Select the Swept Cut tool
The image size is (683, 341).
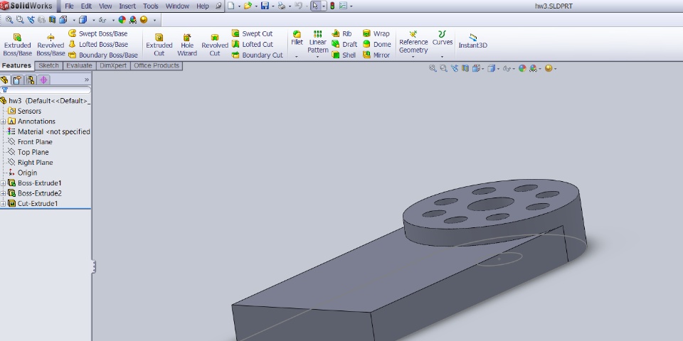point(252,33)
